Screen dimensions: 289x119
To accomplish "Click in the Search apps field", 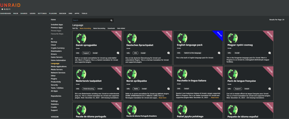I will 91,21.
